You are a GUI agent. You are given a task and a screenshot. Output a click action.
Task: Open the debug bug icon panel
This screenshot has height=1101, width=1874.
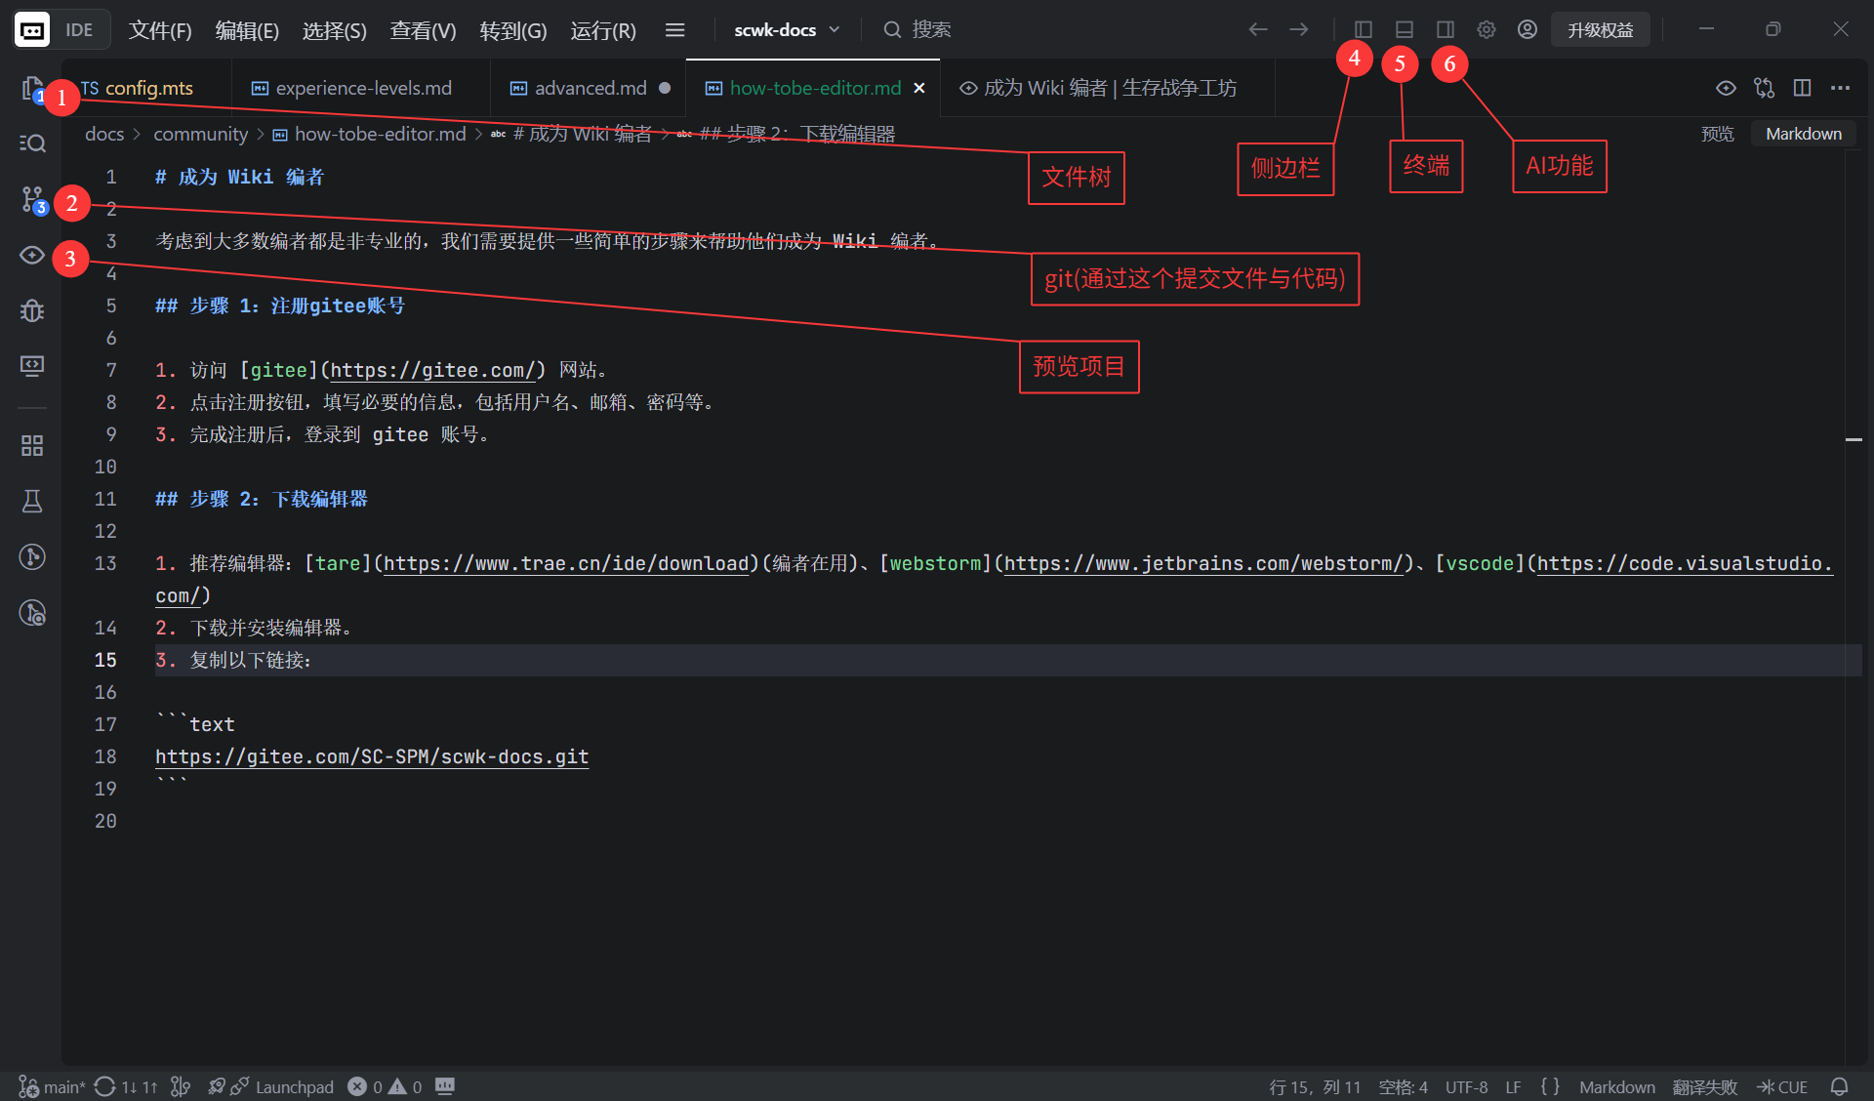[32, 310]
